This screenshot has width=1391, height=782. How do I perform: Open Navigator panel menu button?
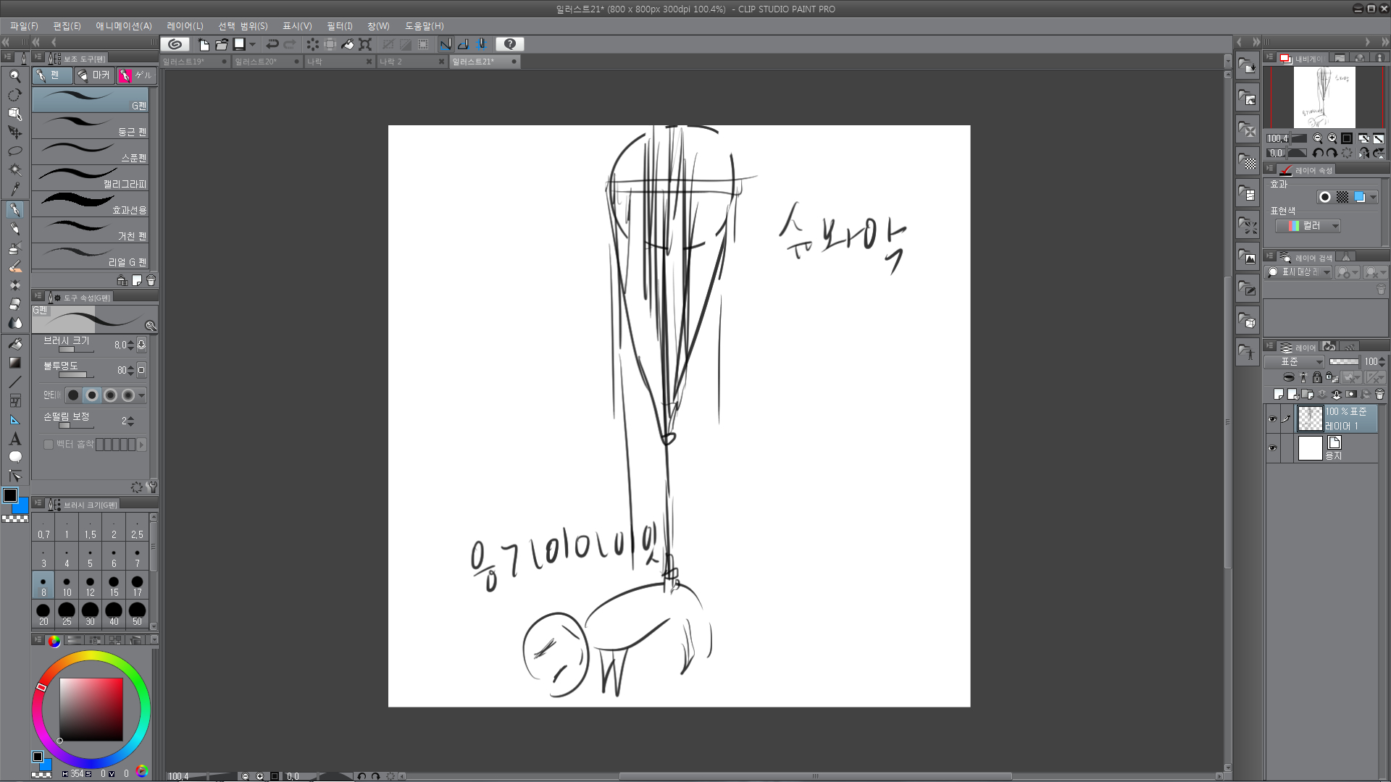[1270, 57]
